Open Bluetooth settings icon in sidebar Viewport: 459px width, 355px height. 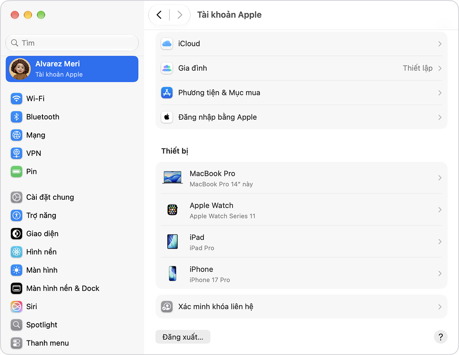(16, 117)
